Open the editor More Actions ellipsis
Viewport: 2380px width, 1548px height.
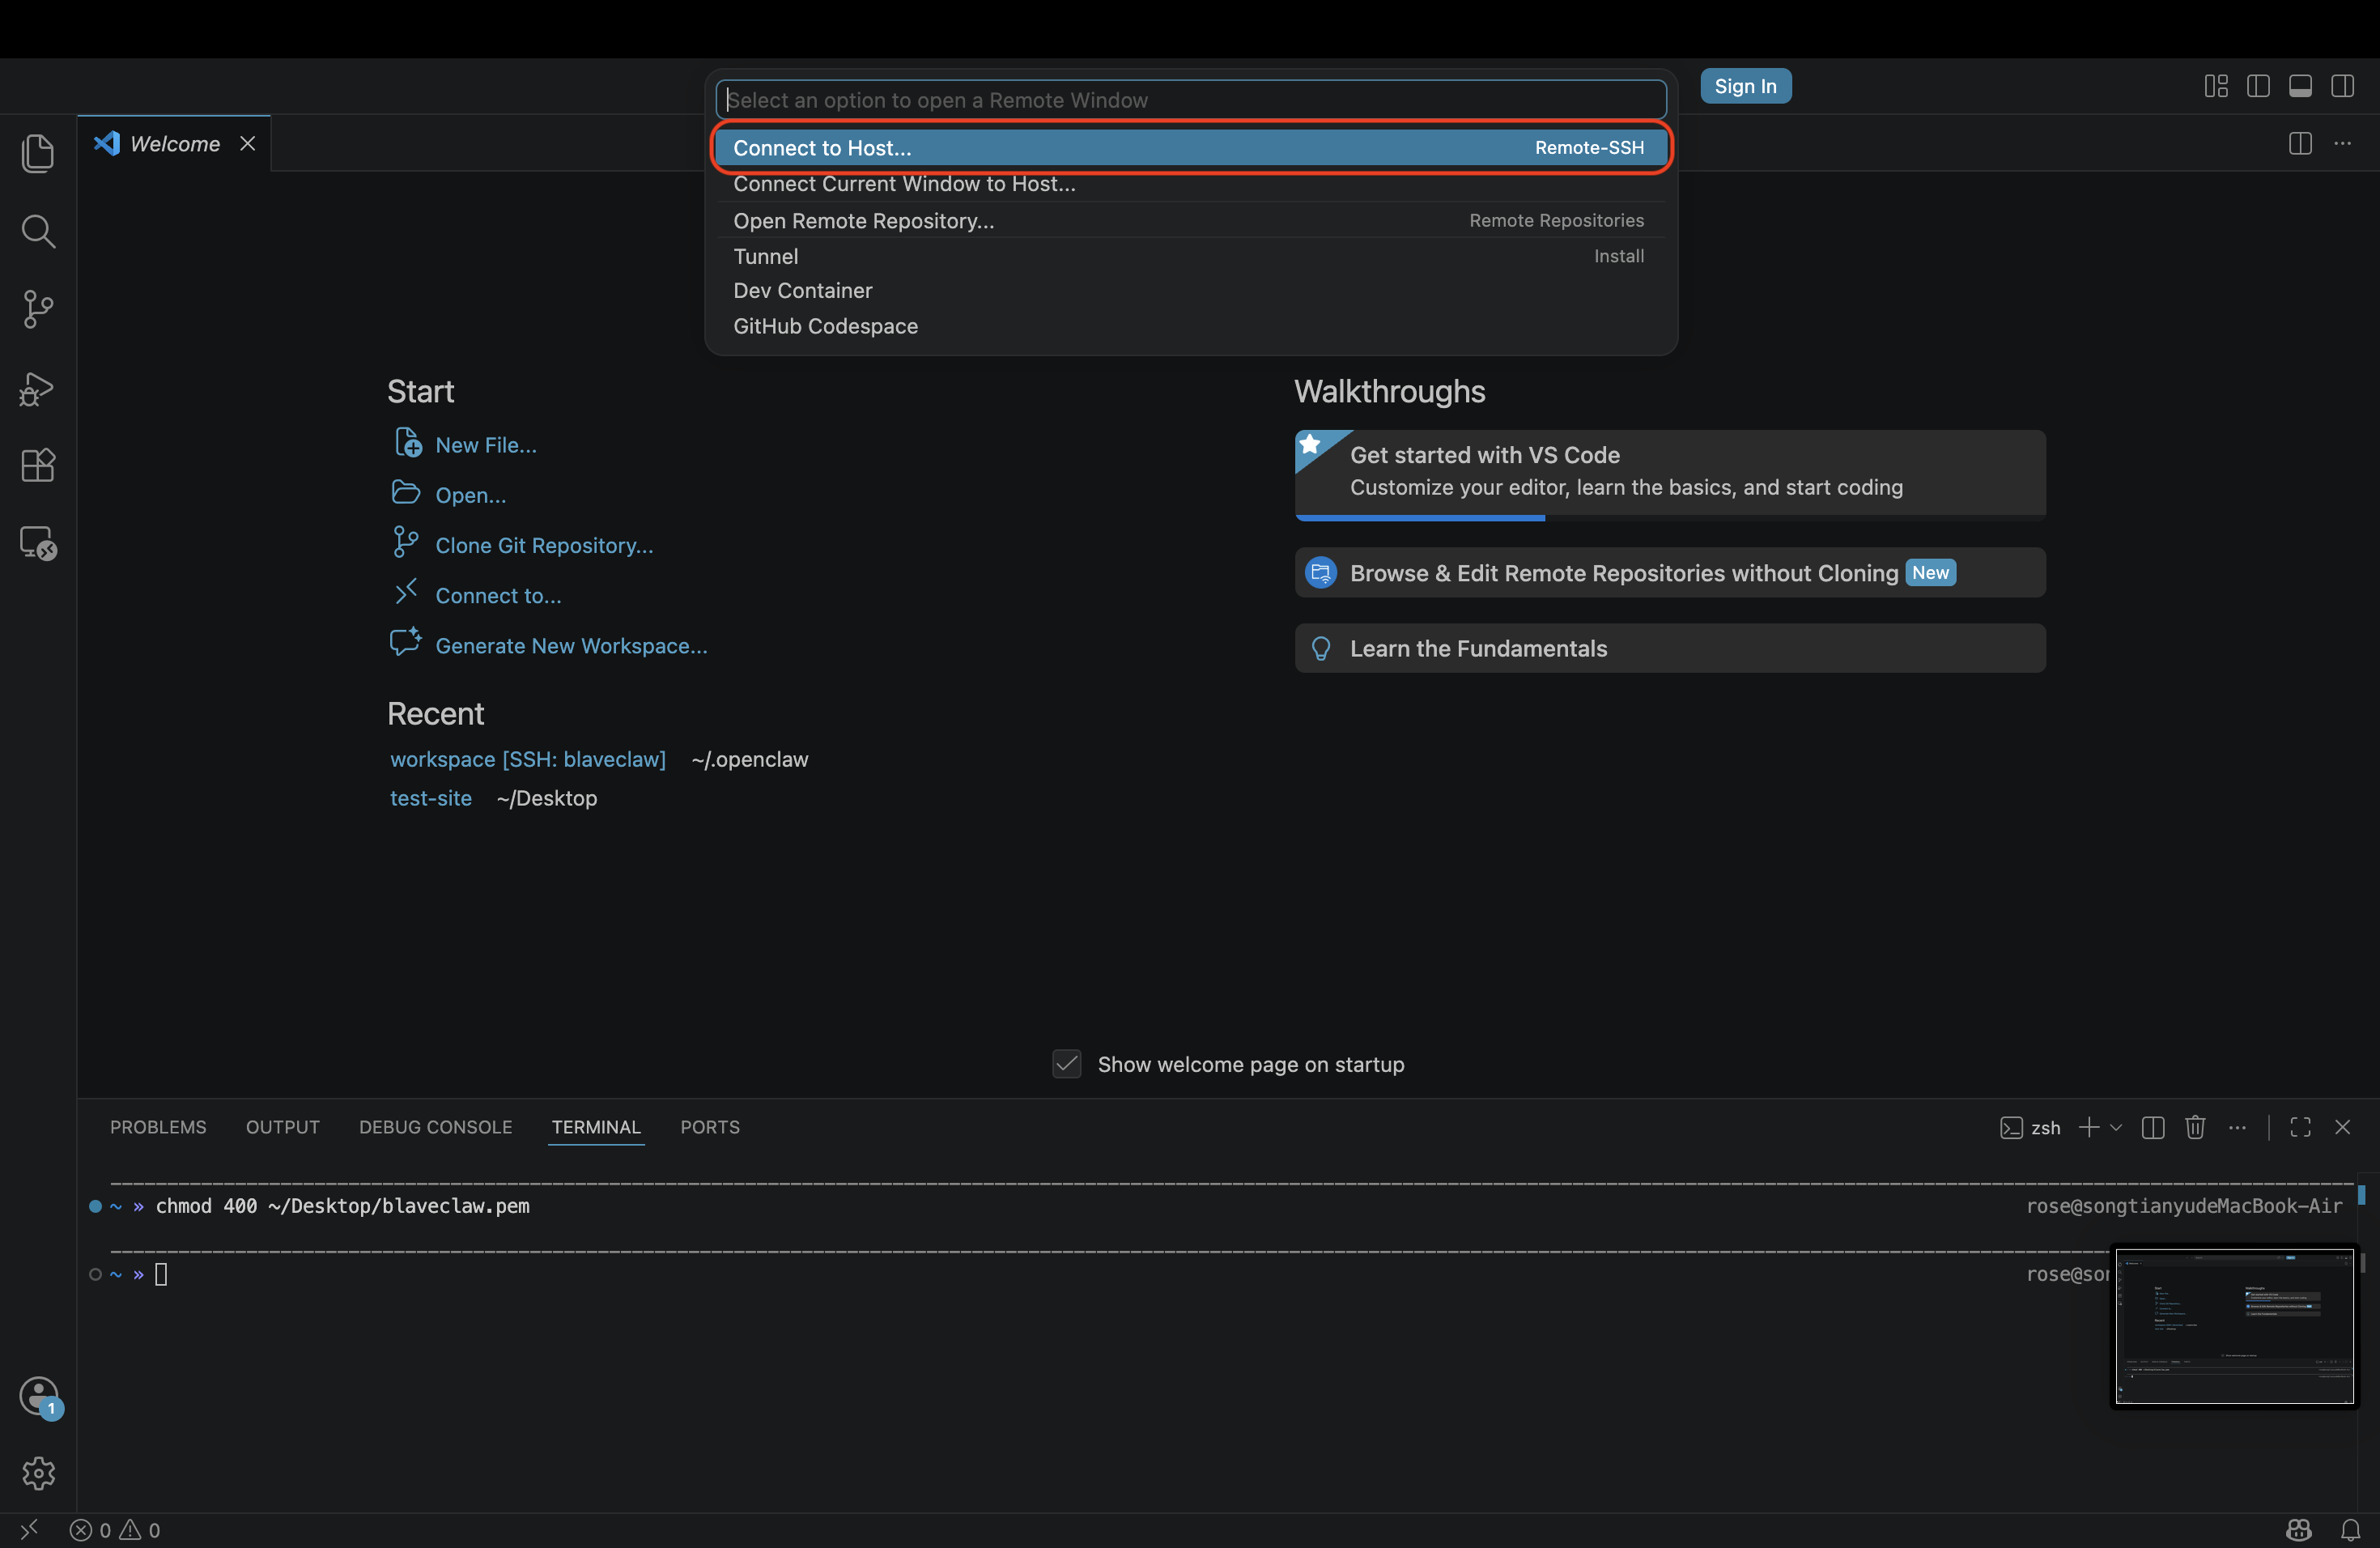click(x=2342, y=143)
